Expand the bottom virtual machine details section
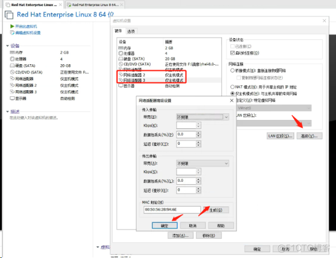This screenshot has height=258, width=336. tap(98, 247)
